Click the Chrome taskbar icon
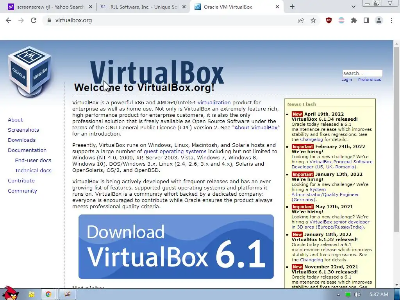 [x=48, y=295]
